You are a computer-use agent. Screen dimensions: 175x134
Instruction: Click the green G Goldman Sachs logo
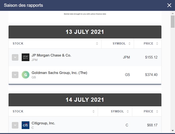[x=26, y=75]
